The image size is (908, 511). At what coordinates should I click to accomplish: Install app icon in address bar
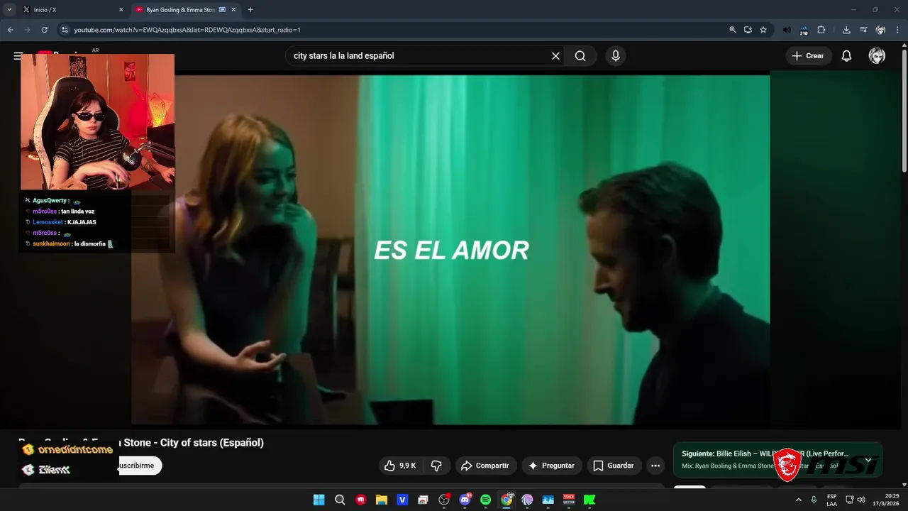748,30
